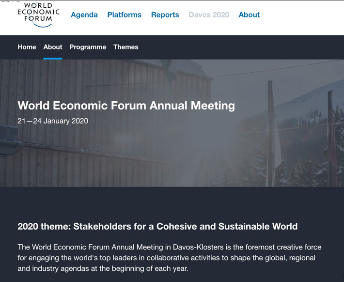Open the Agenda menu item
344x282 pixels.
(84, 15)
